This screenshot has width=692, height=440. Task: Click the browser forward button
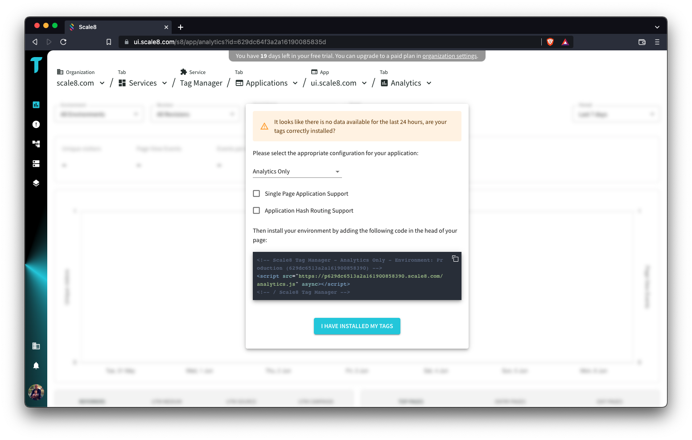49,42
